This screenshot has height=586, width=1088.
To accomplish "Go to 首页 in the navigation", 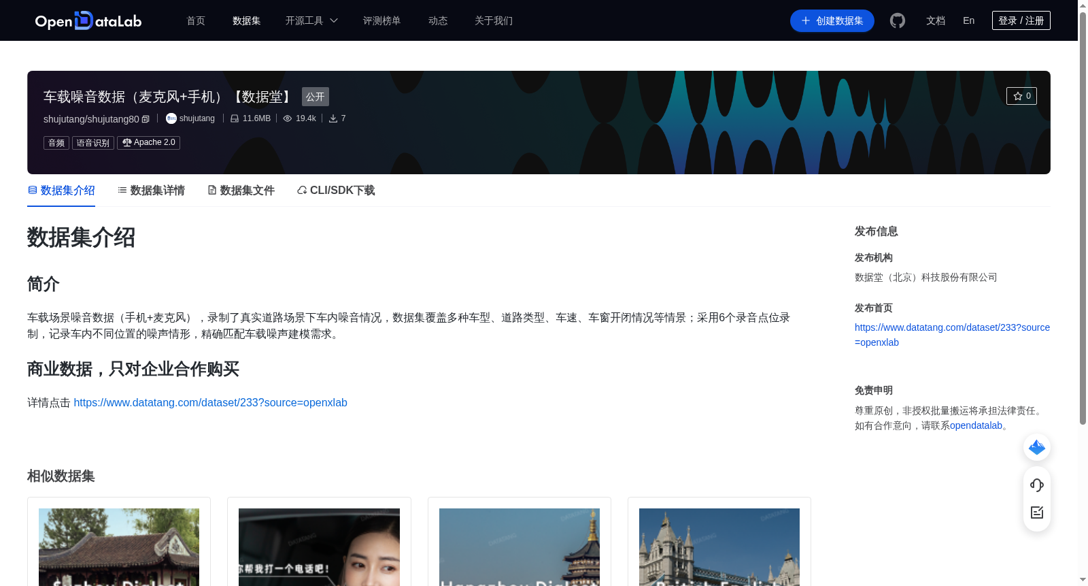I will (196, 20).
